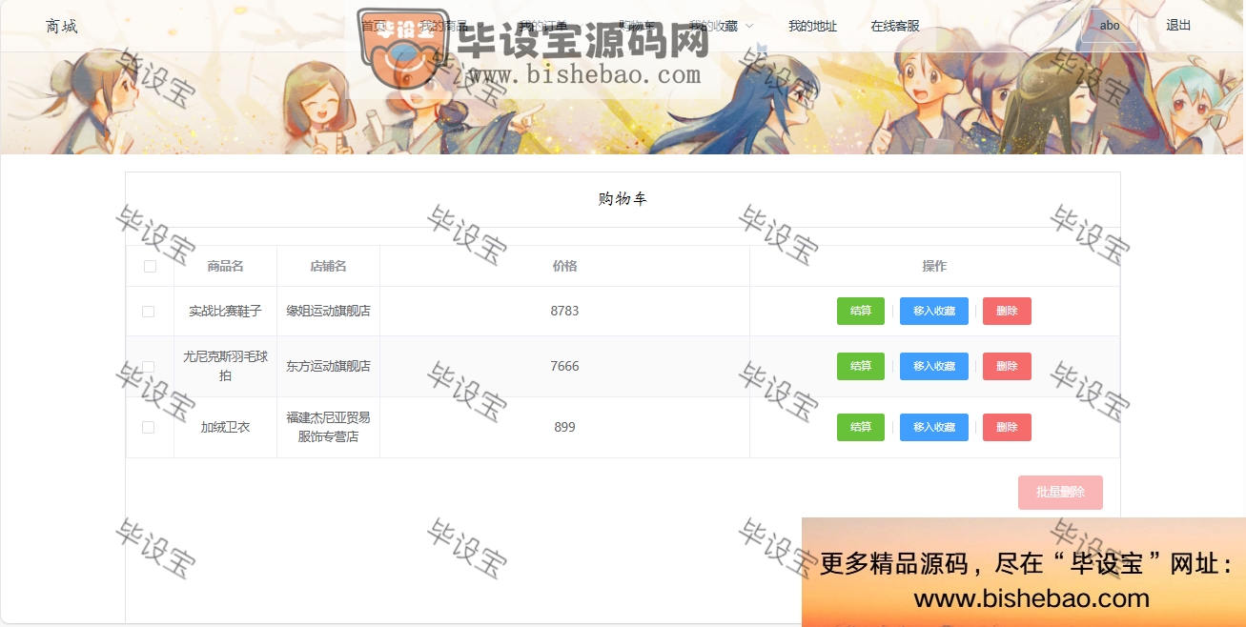
Task: Click the 购物车 page heading
Action: pos(623,199)
